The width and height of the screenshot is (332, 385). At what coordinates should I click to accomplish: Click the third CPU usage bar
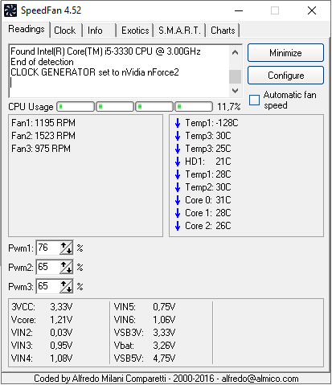(x=154, y=107)
